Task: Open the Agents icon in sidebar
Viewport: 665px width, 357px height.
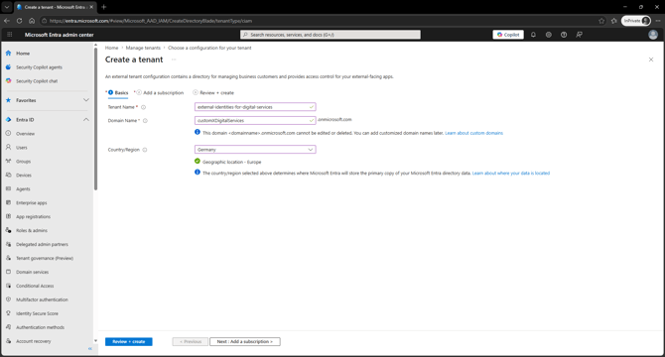Action: (8, 188)
